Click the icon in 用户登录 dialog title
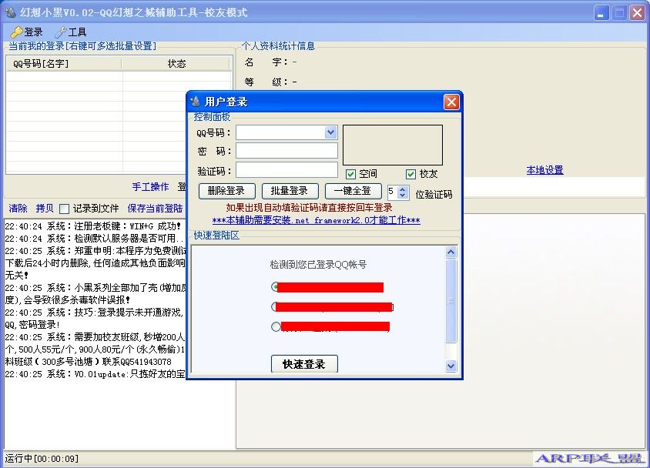 (x=195, y=102)
